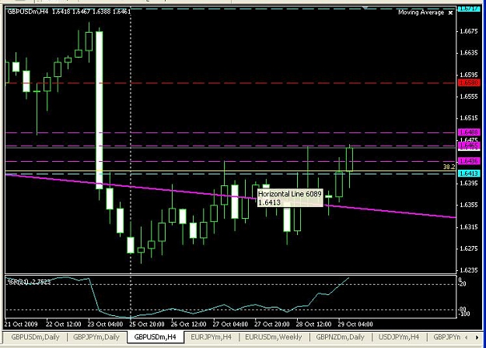486x348 pixels.
Task: Click the small marker triangle on the top chart border
Action: tap(365, 8)
